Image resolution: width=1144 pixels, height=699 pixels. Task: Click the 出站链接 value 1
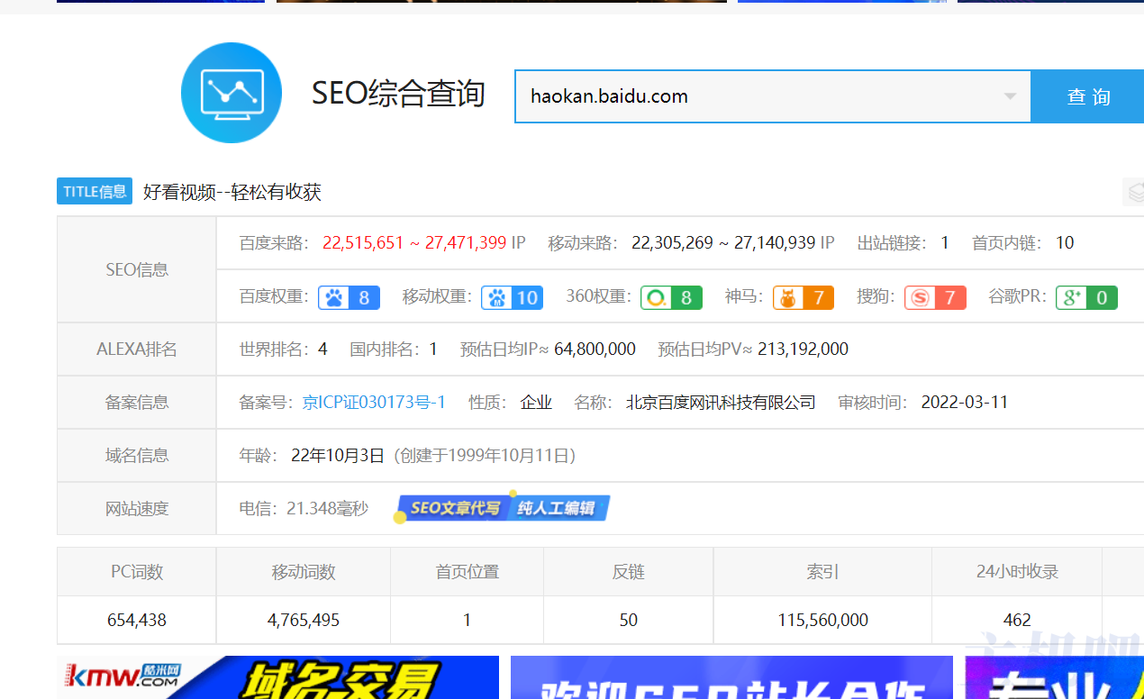point(945,243)
